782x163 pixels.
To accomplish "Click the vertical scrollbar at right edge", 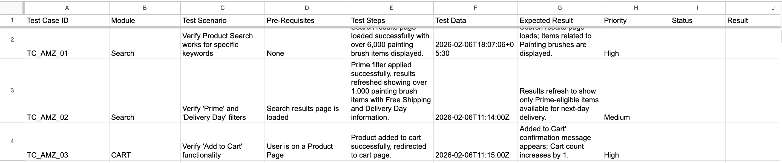I will (781, 36).
